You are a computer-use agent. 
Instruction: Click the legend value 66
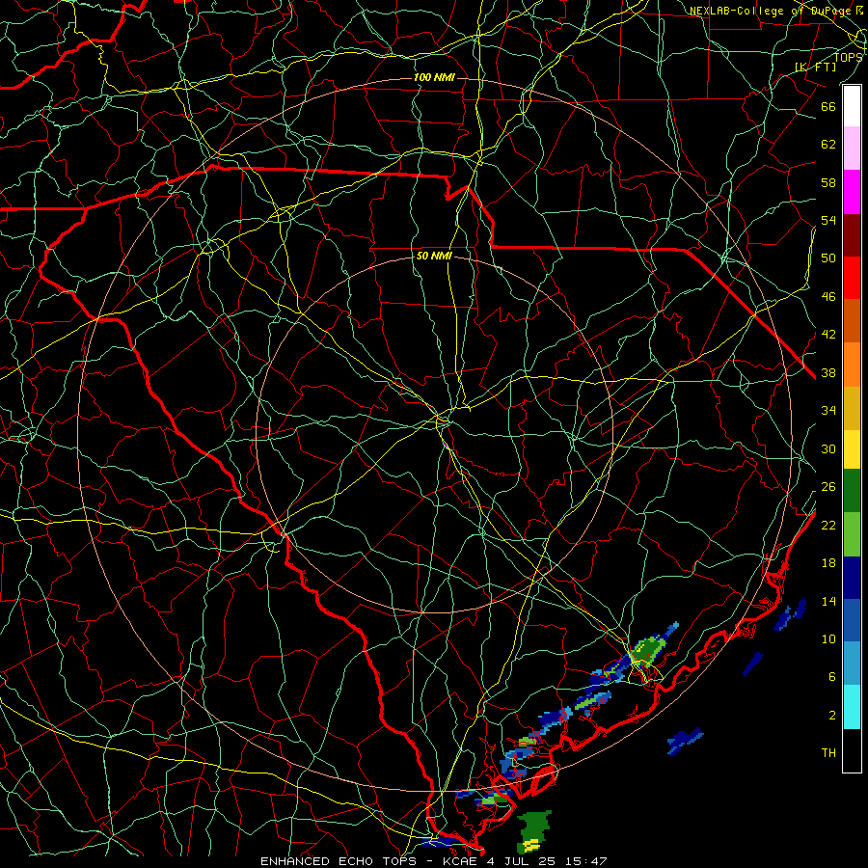click(x=828, y=106)
